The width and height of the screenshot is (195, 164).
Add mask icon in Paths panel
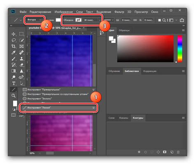pos(165,152)
